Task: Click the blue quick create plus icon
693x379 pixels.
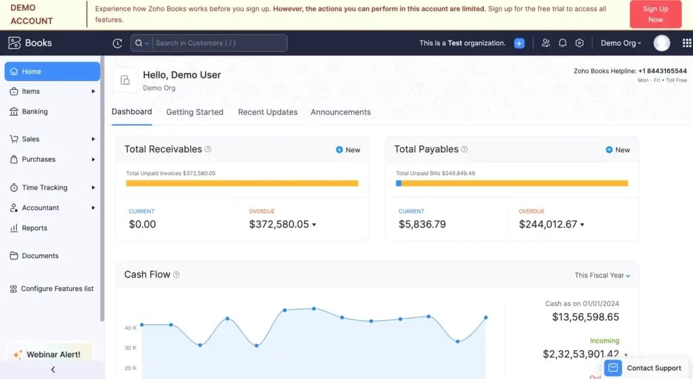Action: click(519, 43)
